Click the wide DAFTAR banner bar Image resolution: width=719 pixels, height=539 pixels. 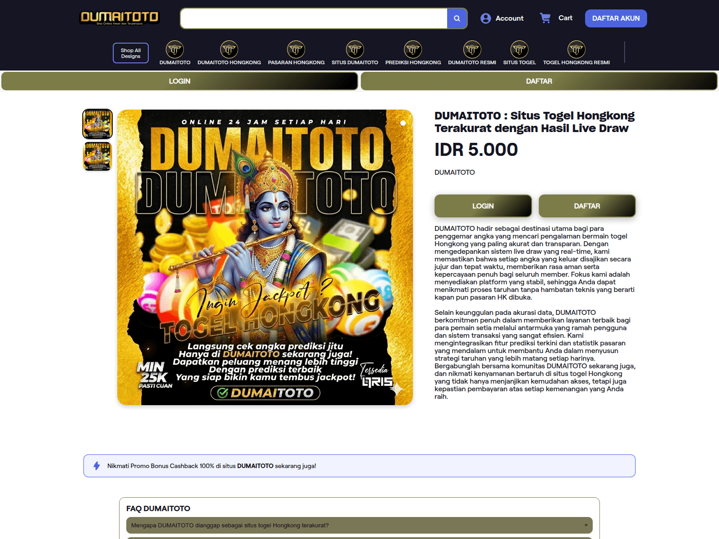click(539, 81)
